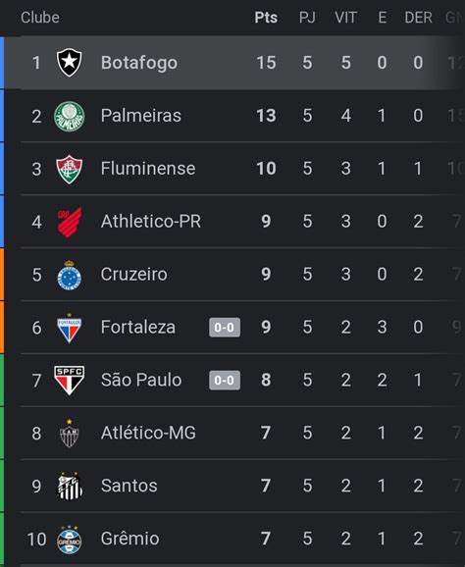Select the Pts column header
This screenshot has height=567, width=465.
click(266, 18)
